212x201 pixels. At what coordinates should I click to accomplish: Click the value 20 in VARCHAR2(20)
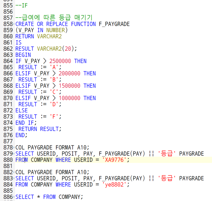68,49
